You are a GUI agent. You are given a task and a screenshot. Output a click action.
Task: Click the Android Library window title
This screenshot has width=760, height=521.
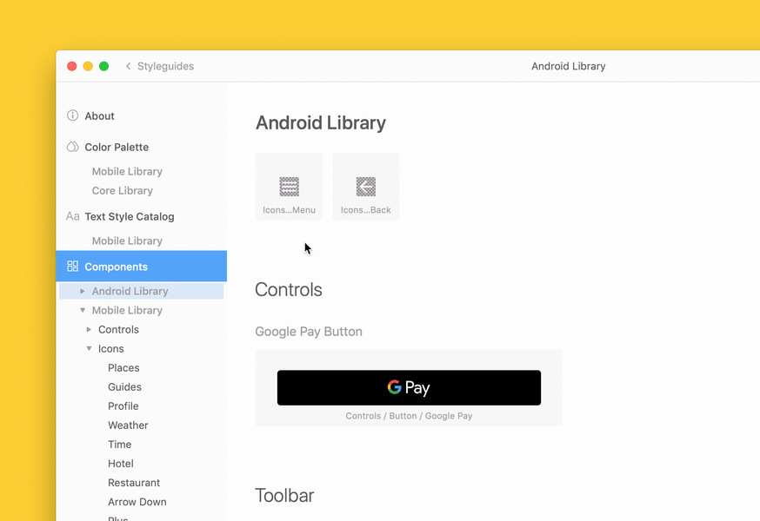(569, 66)
